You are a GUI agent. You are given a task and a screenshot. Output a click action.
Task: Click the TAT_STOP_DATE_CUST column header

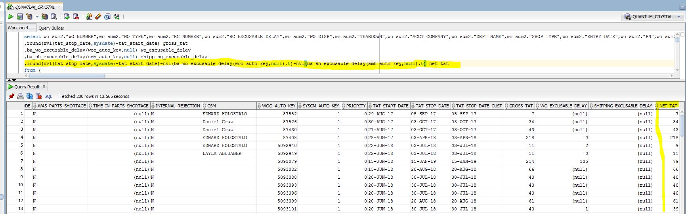click(477, 106)
